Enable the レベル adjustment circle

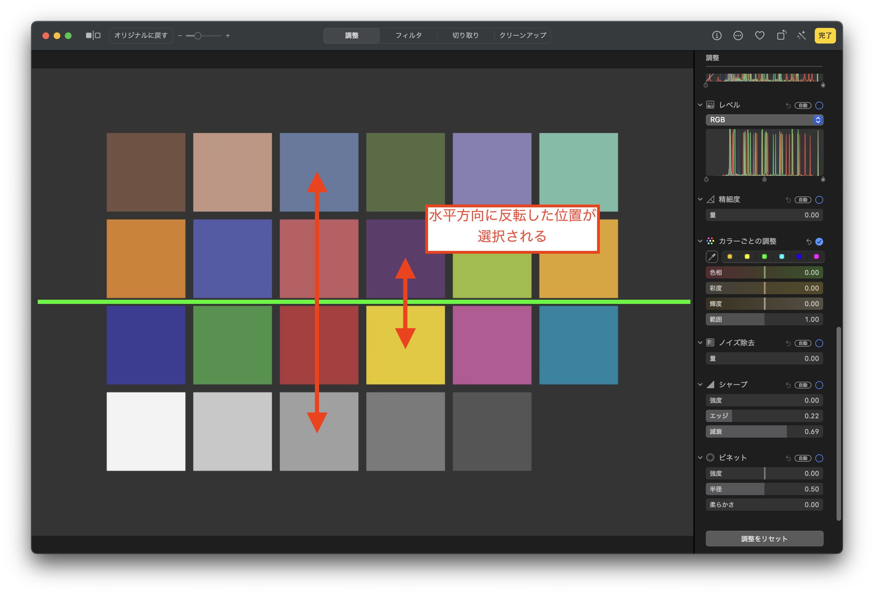(x=819, y=105)
